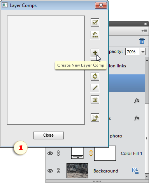This screenshot has width=149, height=183.
Task: Click the Update Layer Comp refresh icon
Action: pos(95,76)
